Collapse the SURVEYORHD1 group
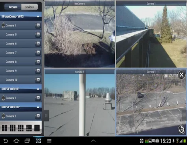Screen dimensions: 187x145 tap(38, 89)
